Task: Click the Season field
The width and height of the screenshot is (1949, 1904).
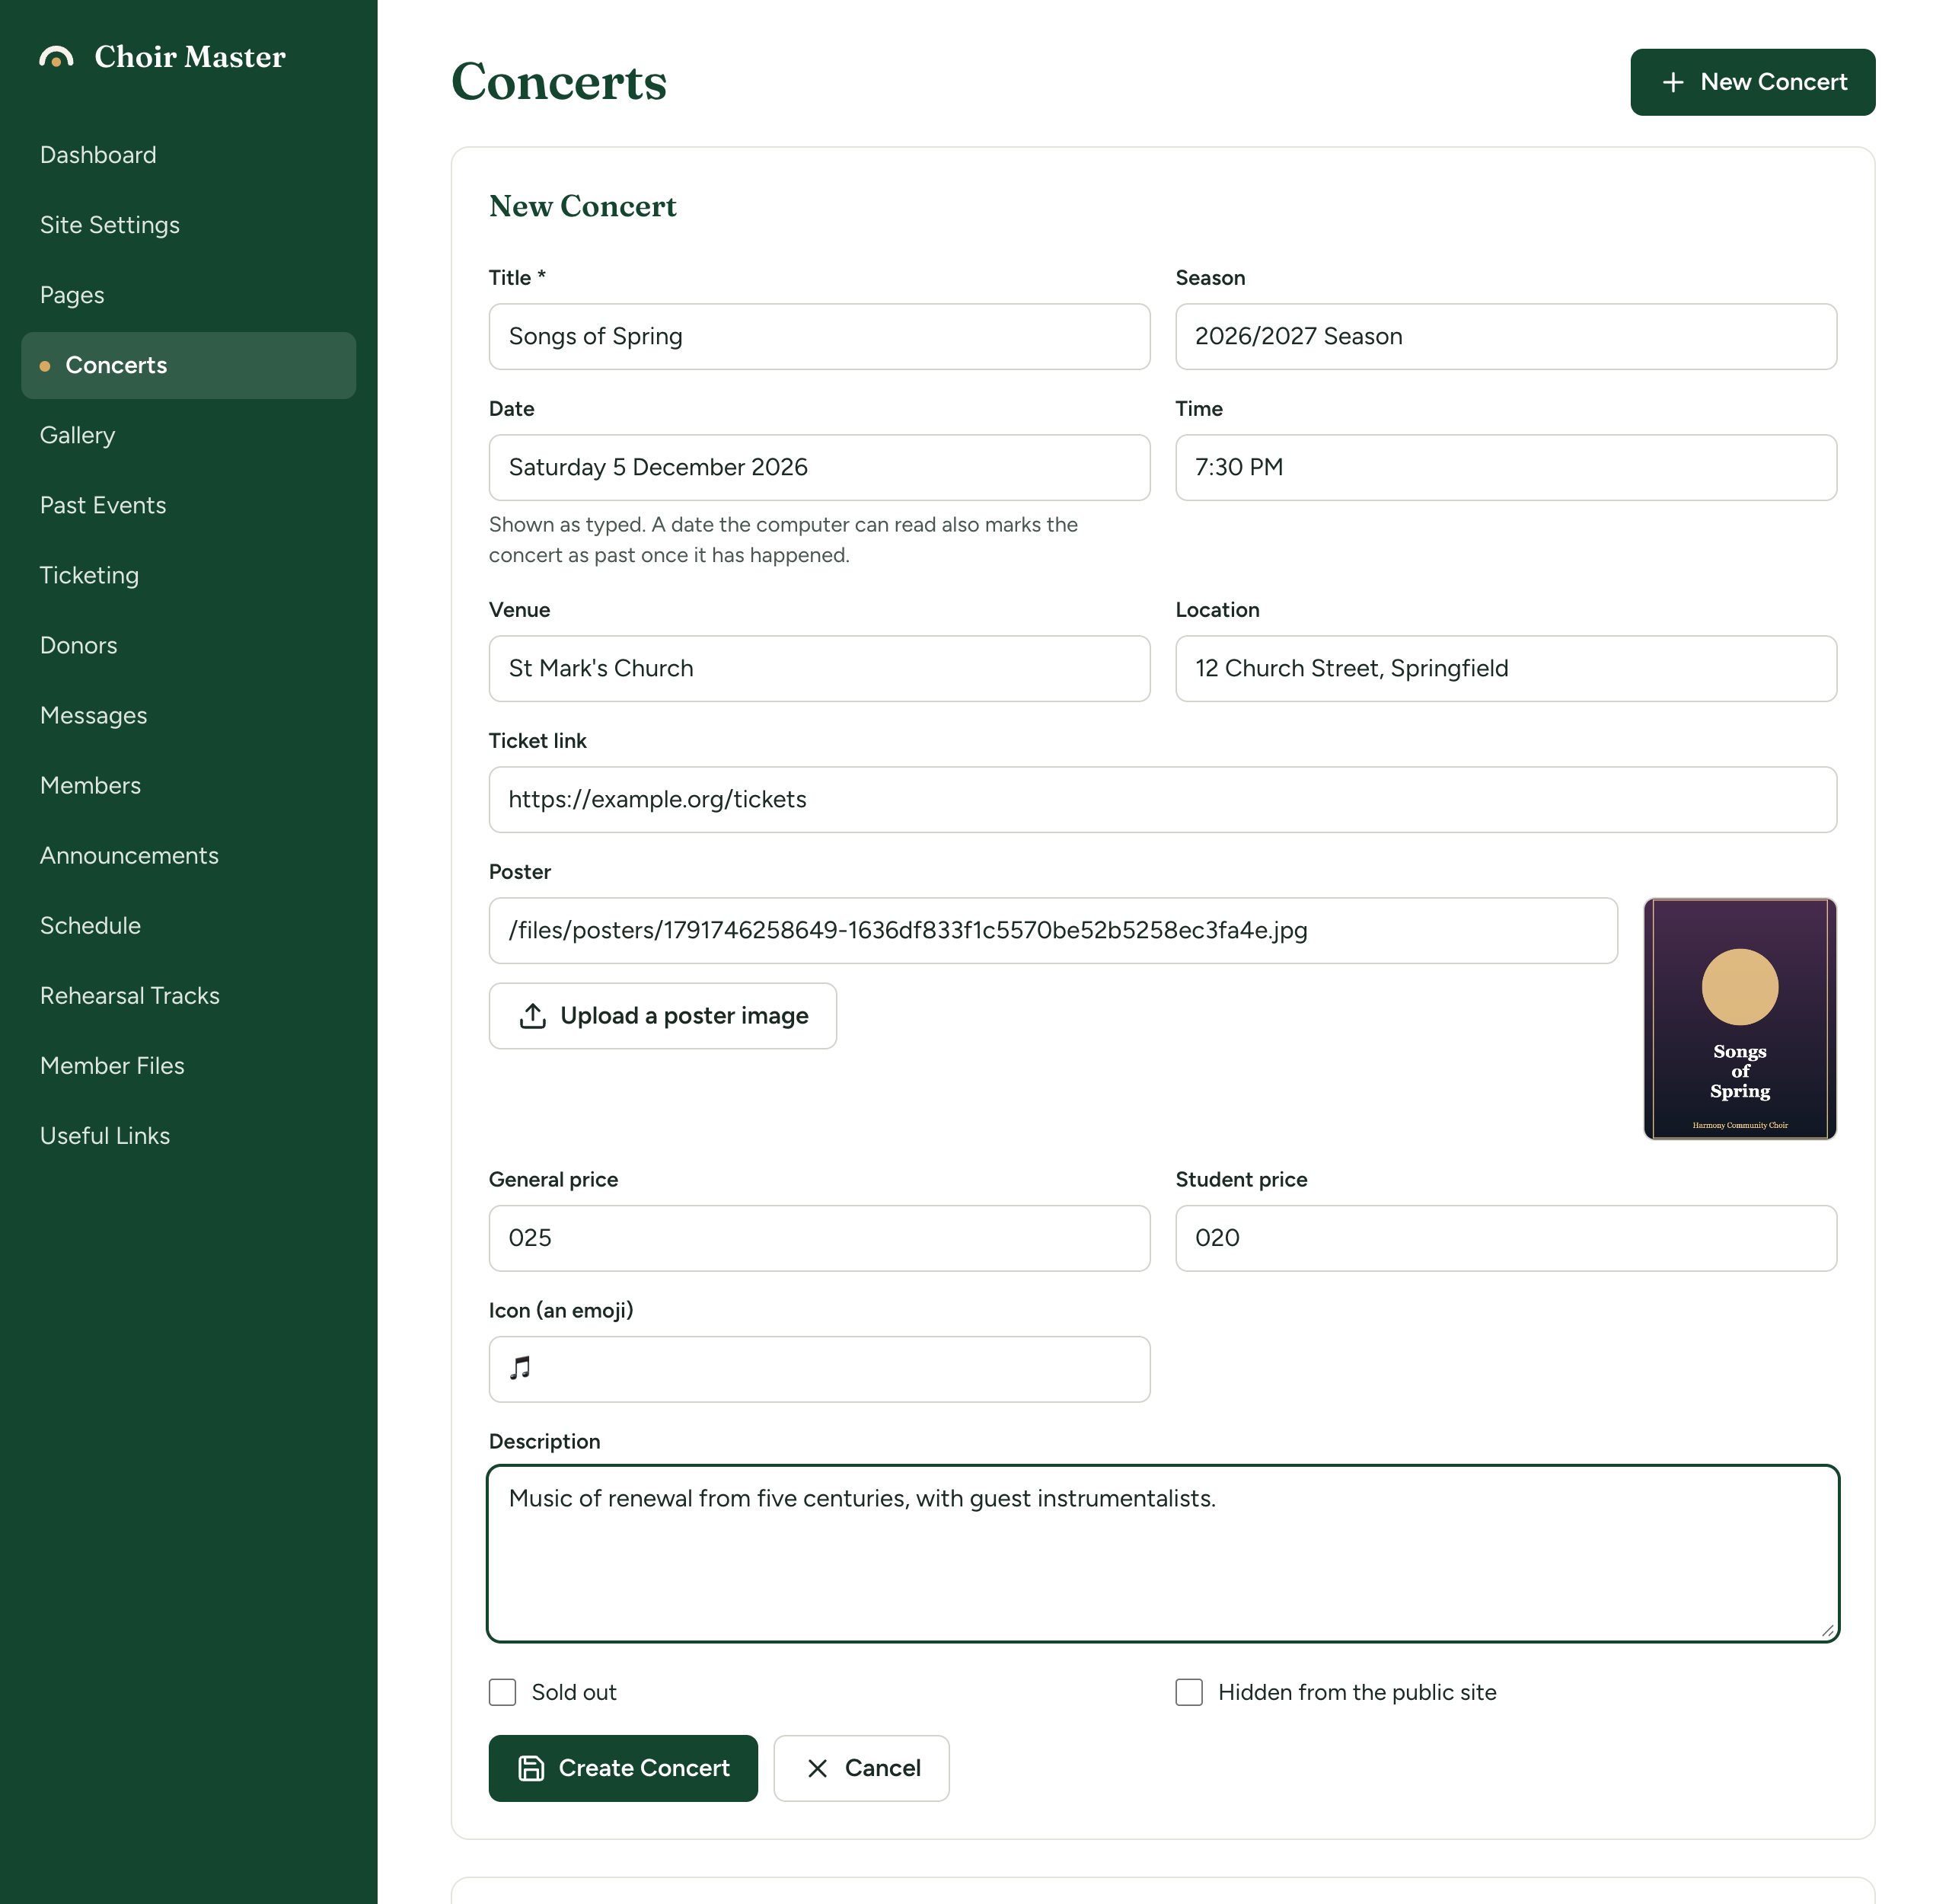Action: pos(1506,337)
